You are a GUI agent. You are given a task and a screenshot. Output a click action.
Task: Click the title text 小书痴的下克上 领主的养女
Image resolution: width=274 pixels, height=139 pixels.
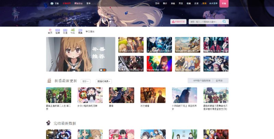point(184,108)
